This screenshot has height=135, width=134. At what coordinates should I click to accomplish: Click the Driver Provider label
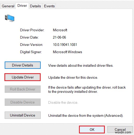[x=32, y=30]
